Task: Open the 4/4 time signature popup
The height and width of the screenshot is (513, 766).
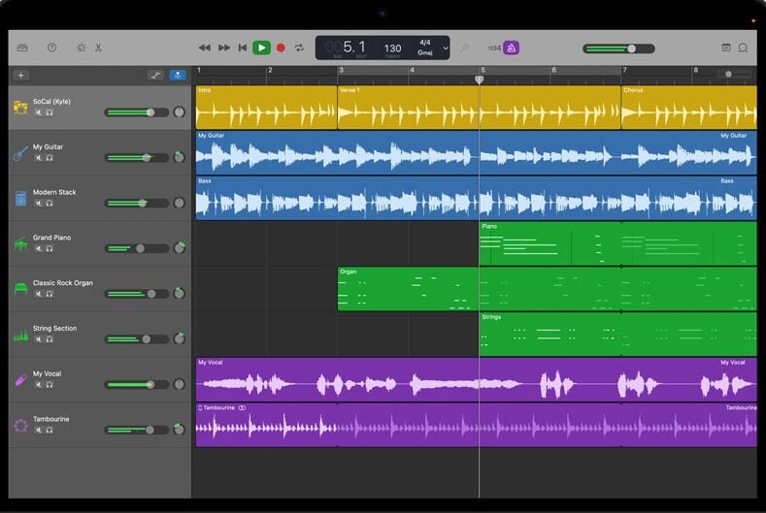Action: click(x=425, y=43)
